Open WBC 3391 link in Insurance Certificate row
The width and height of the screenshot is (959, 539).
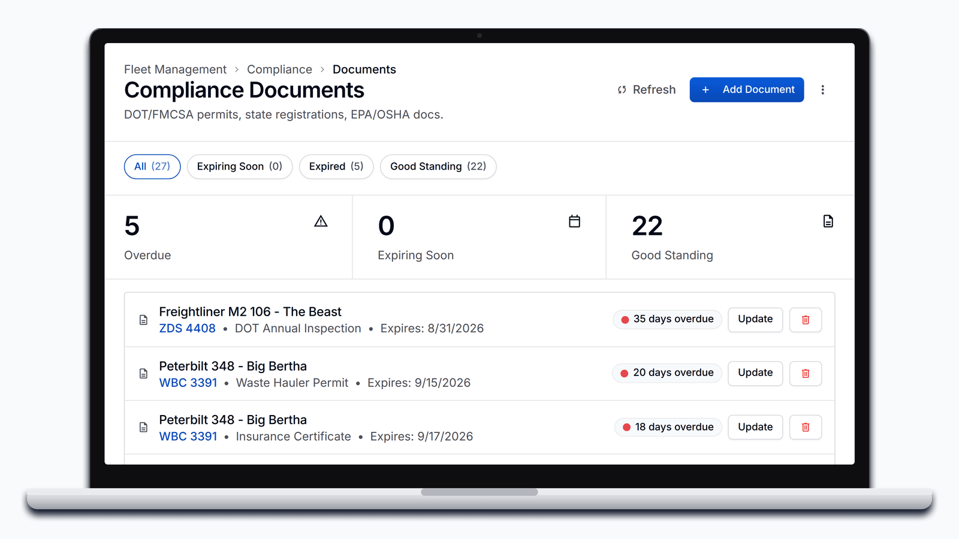[188, 437]
